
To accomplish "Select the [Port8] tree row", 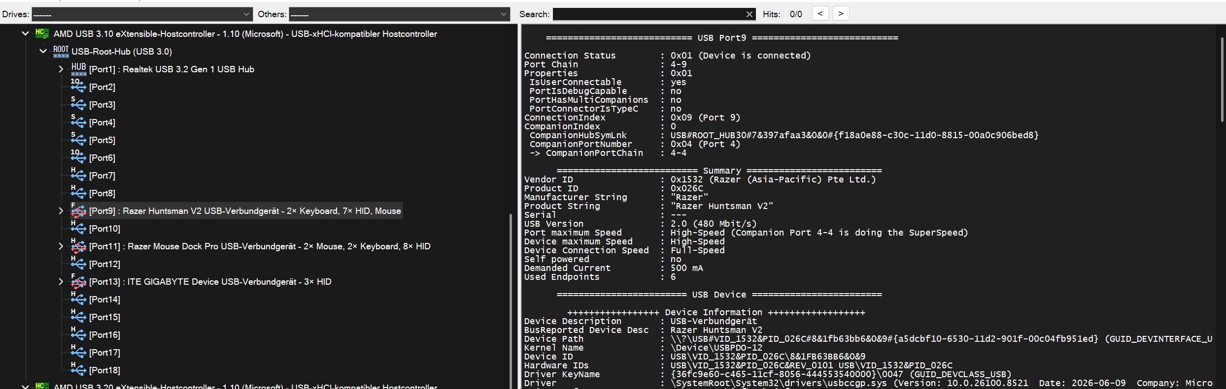I will click(x=102, y=193).
